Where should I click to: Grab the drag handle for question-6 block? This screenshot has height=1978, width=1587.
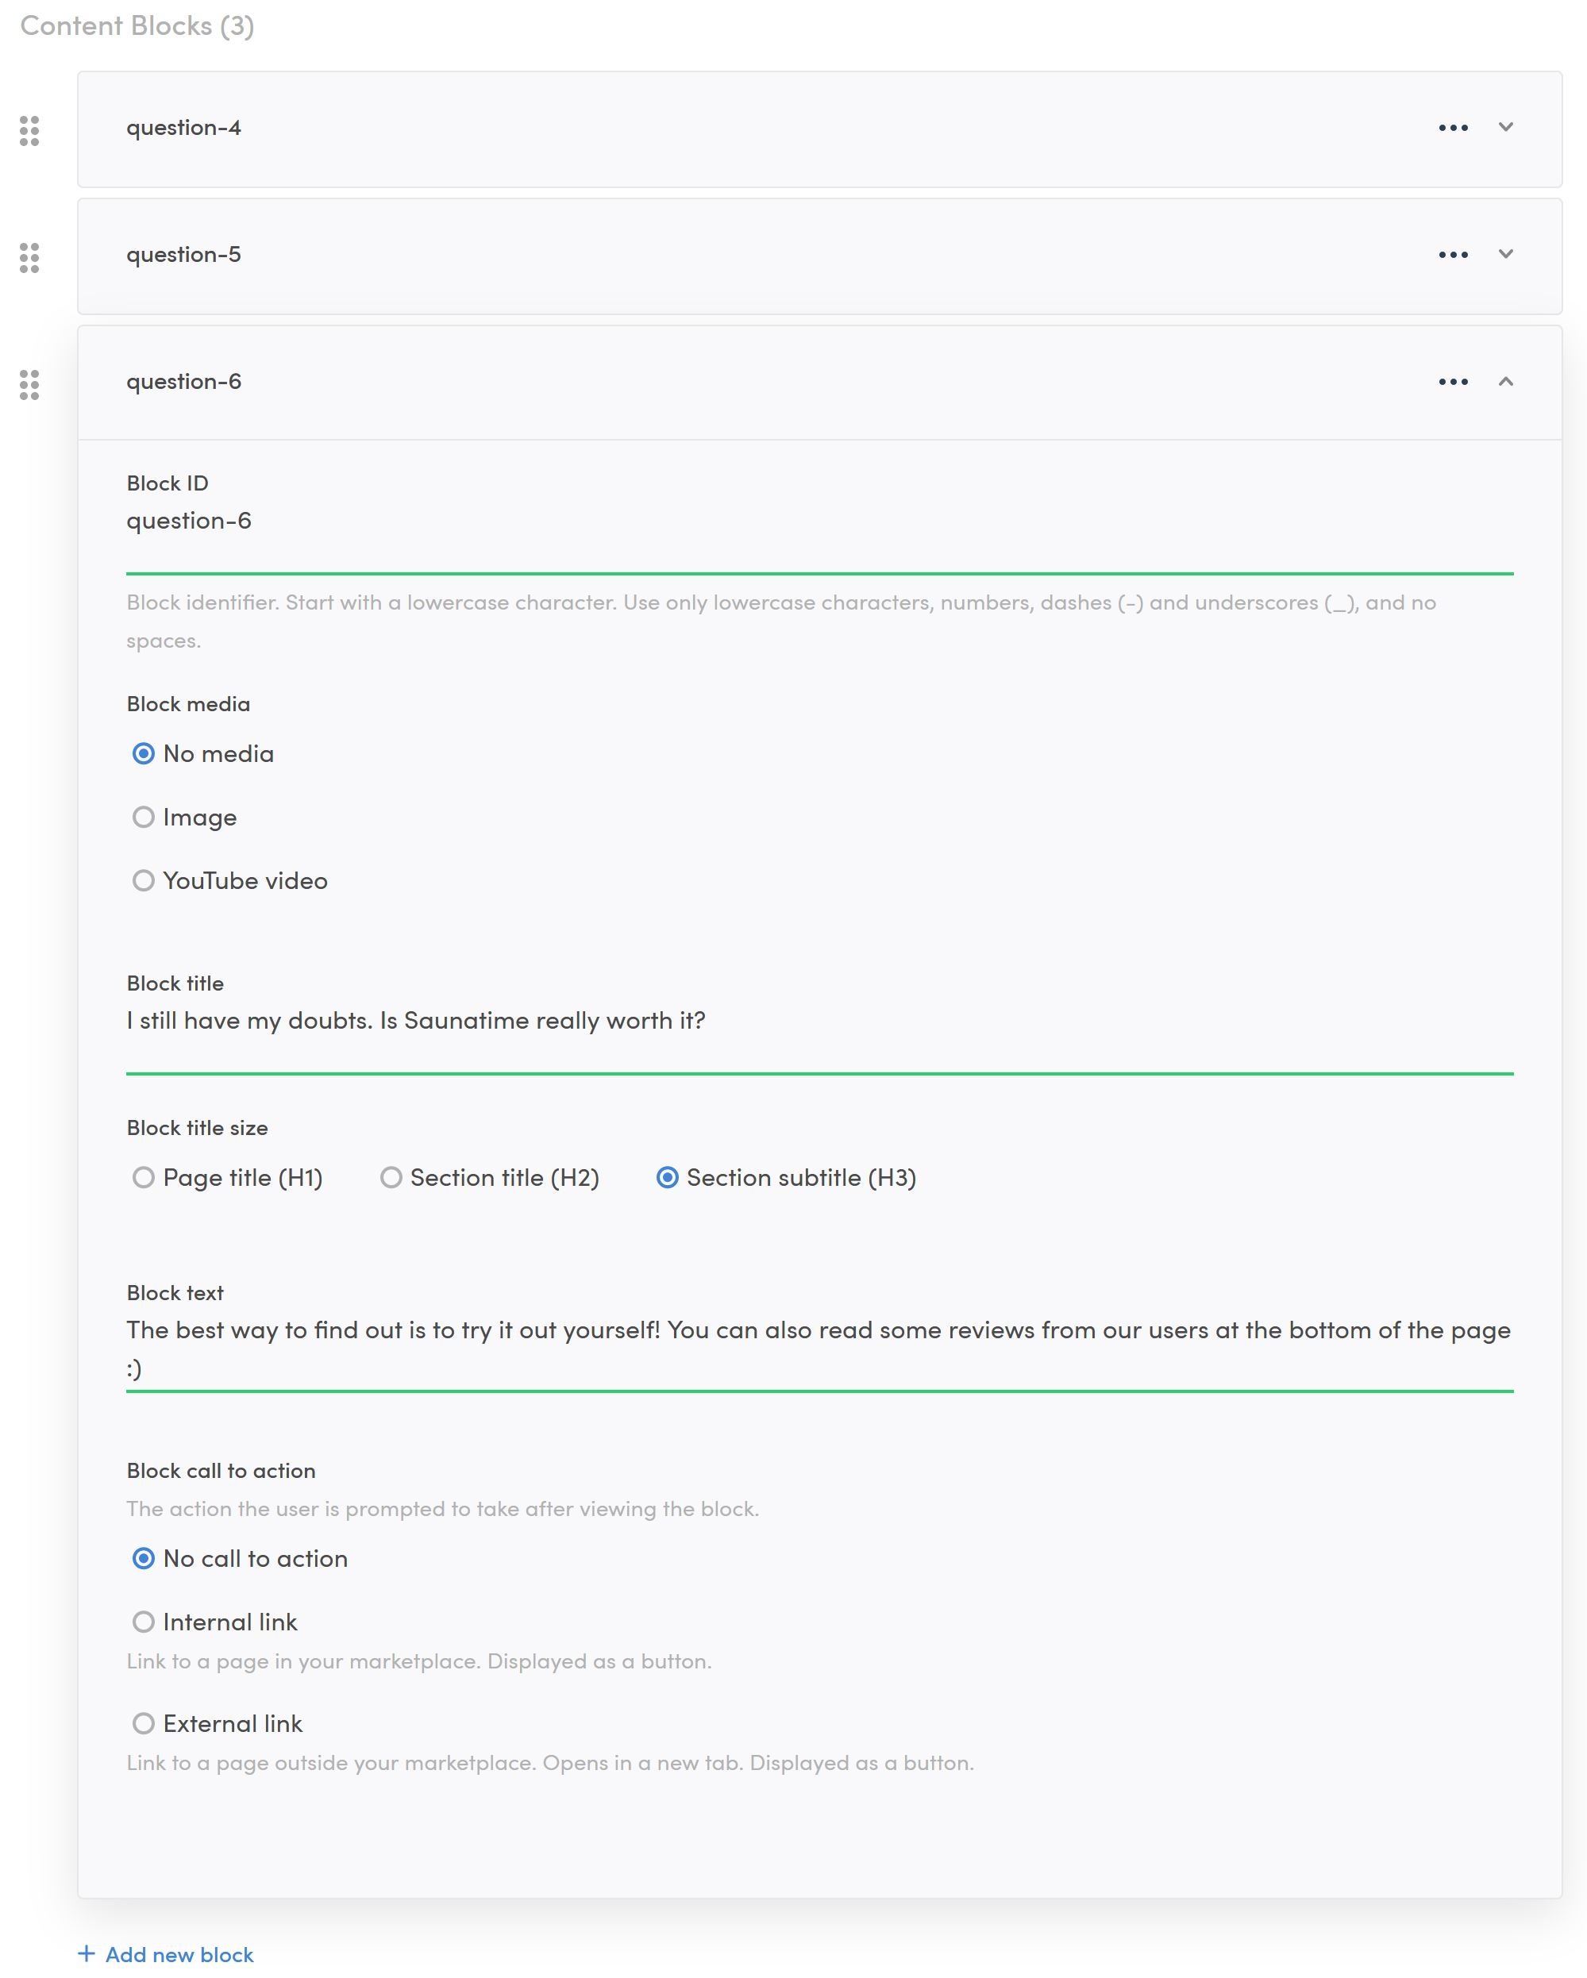[29, 384]
